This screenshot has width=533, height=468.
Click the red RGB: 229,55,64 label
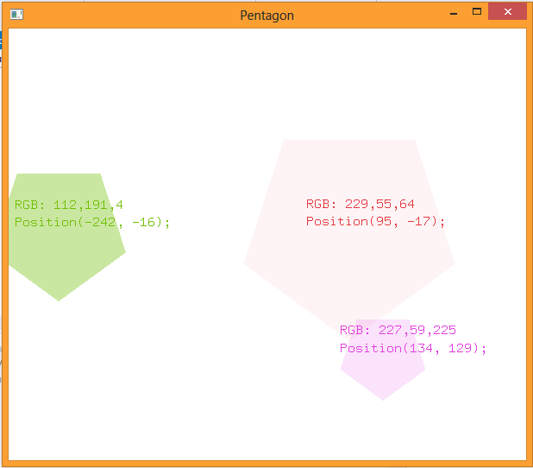[361, 205]
